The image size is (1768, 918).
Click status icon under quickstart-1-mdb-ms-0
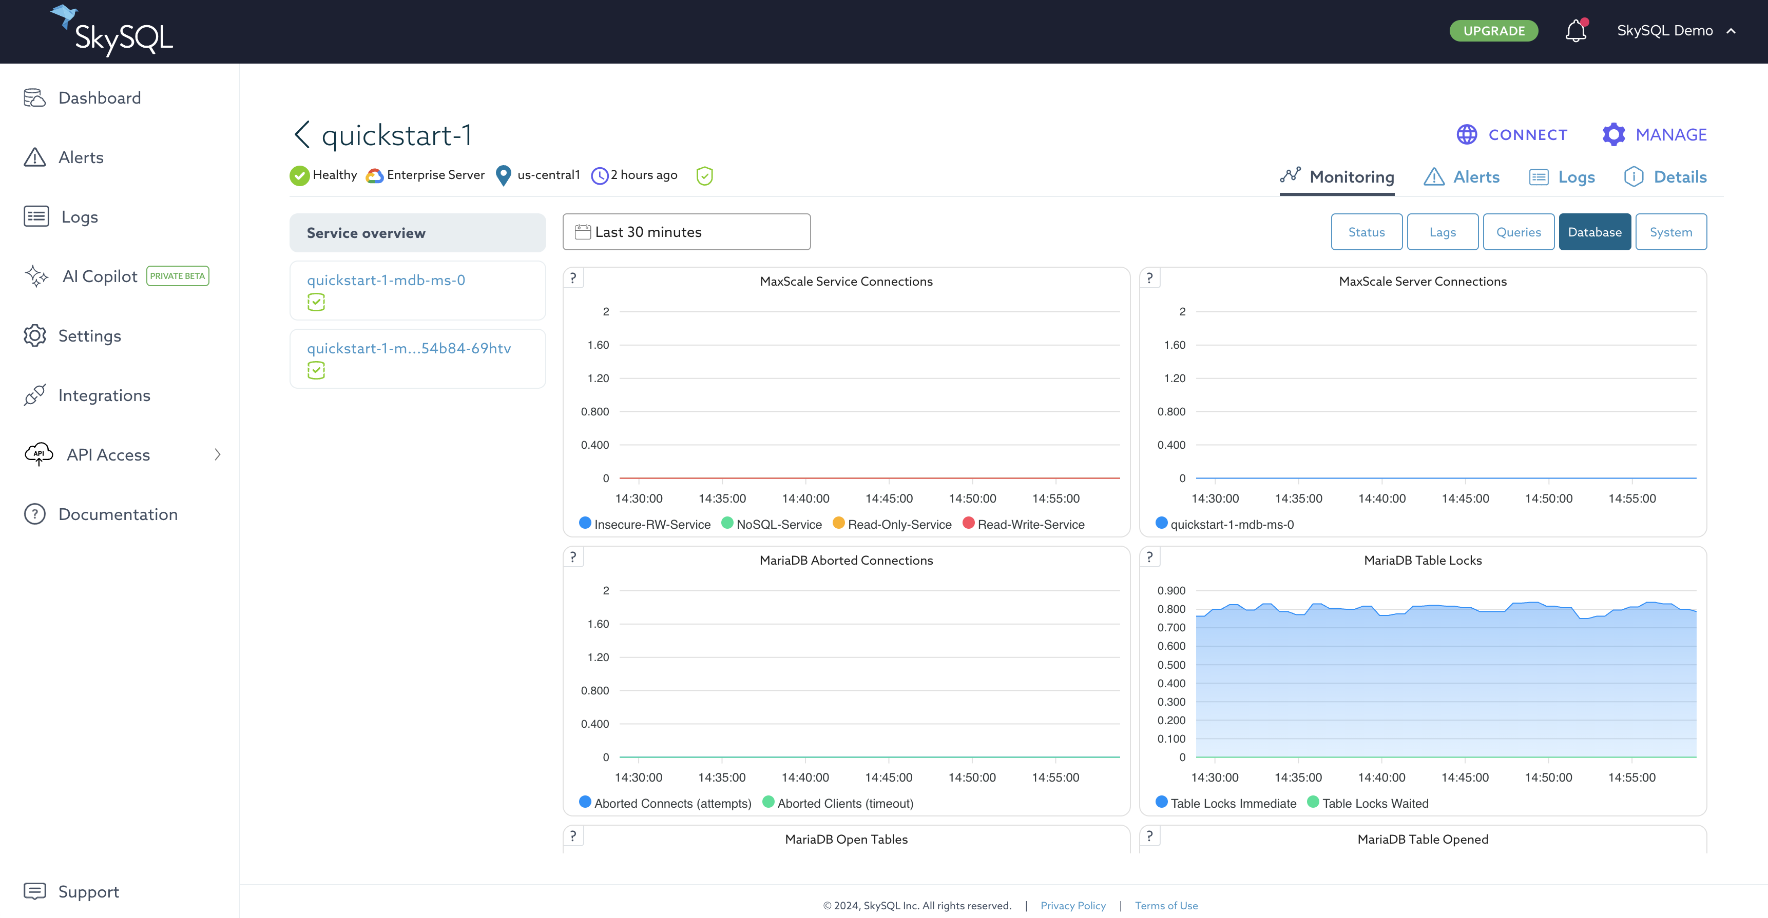click(316, 303)
